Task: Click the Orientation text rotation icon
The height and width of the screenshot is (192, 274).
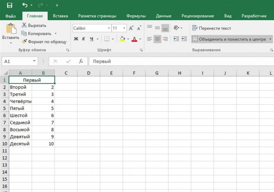Action: click(x=176, y=28)
